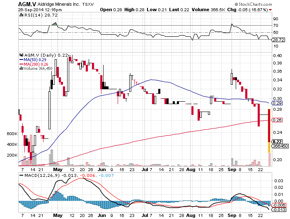Image resolution: width=290 pixels, height=219 pixels.
Task: Click the red down arrow beside Chg
Action: tap(271, 10)
